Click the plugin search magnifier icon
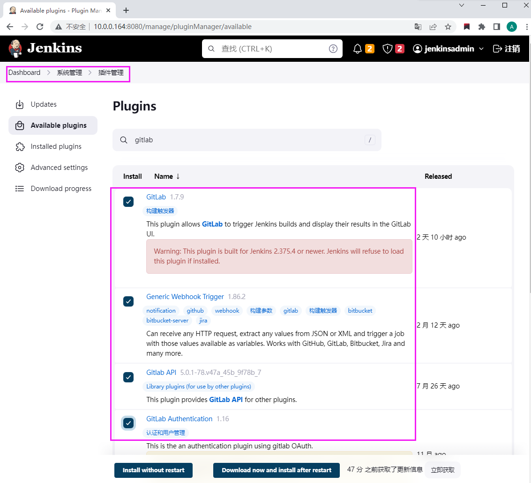 click(x=124, y=140)
